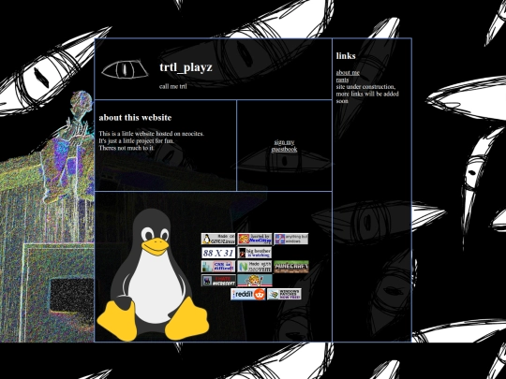Click the 'anything but windows' badge

coord(290,239)
